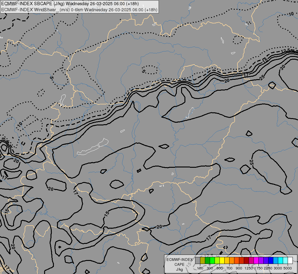Viewport: 298px width, 274px height.
Task: Select the magenta legend swatch
Action: [x=256, y=261]
